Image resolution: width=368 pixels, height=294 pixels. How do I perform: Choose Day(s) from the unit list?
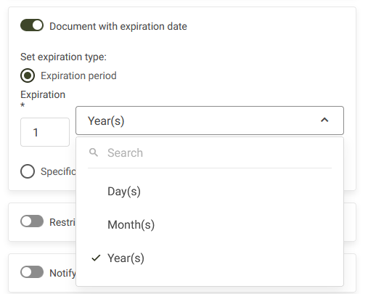[210, 192]
